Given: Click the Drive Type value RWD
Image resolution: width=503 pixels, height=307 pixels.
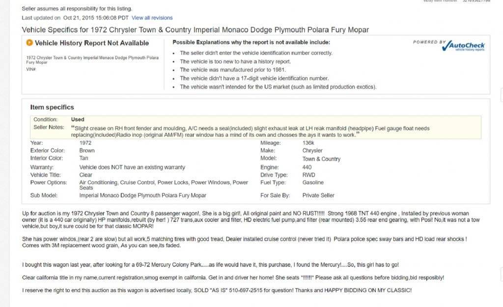Looking at the screenshot, I should click(x=309, y=175).
